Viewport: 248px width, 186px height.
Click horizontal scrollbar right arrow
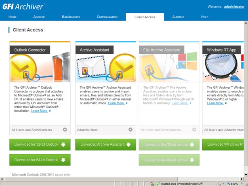tap(242, 179)
